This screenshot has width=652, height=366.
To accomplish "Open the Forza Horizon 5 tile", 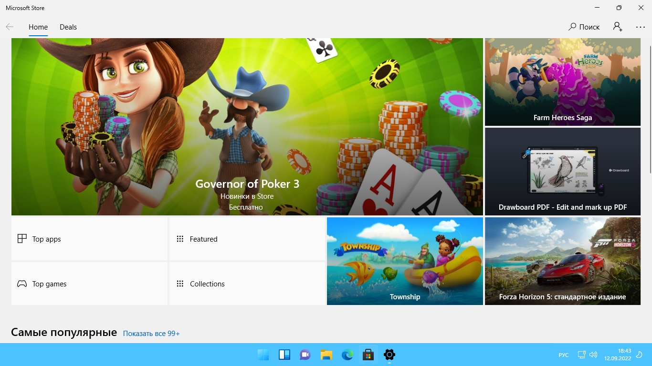I will coord(563,261).
